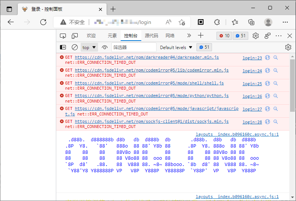Image resolution: width=296 pixels, height=201 pixels.
Task: Open DevTools settings gear
Action: (x=256, y=36)
